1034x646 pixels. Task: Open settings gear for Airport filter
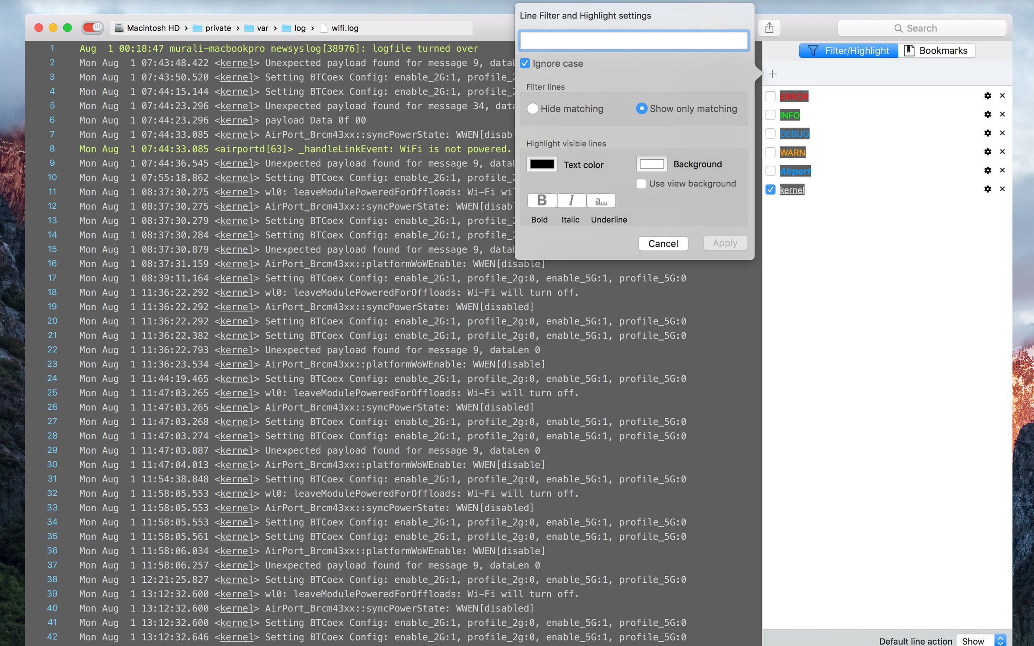point(987,171)
